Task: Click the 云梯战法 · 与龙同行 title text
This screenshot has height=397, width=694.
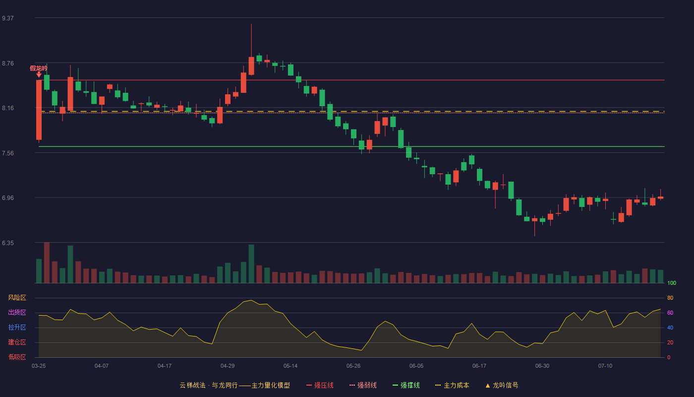Action: pyautogui.click(x=208, y=385)
